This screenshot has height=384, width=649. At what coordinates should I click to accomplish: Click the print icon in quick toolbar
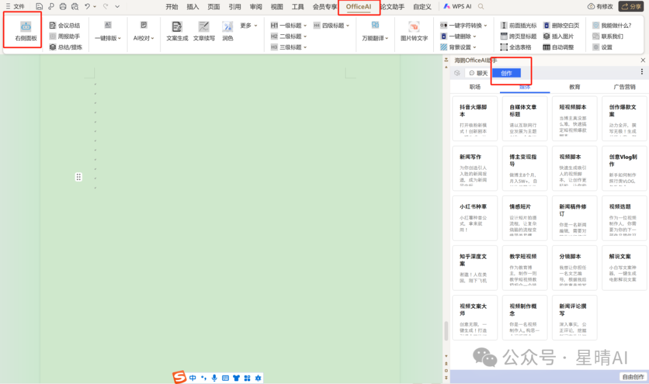pos(63,6)
